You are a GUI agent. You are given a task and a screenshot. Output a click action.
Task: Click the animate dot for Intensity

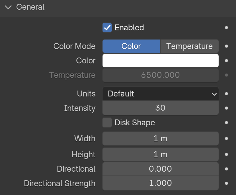[226, 108]
